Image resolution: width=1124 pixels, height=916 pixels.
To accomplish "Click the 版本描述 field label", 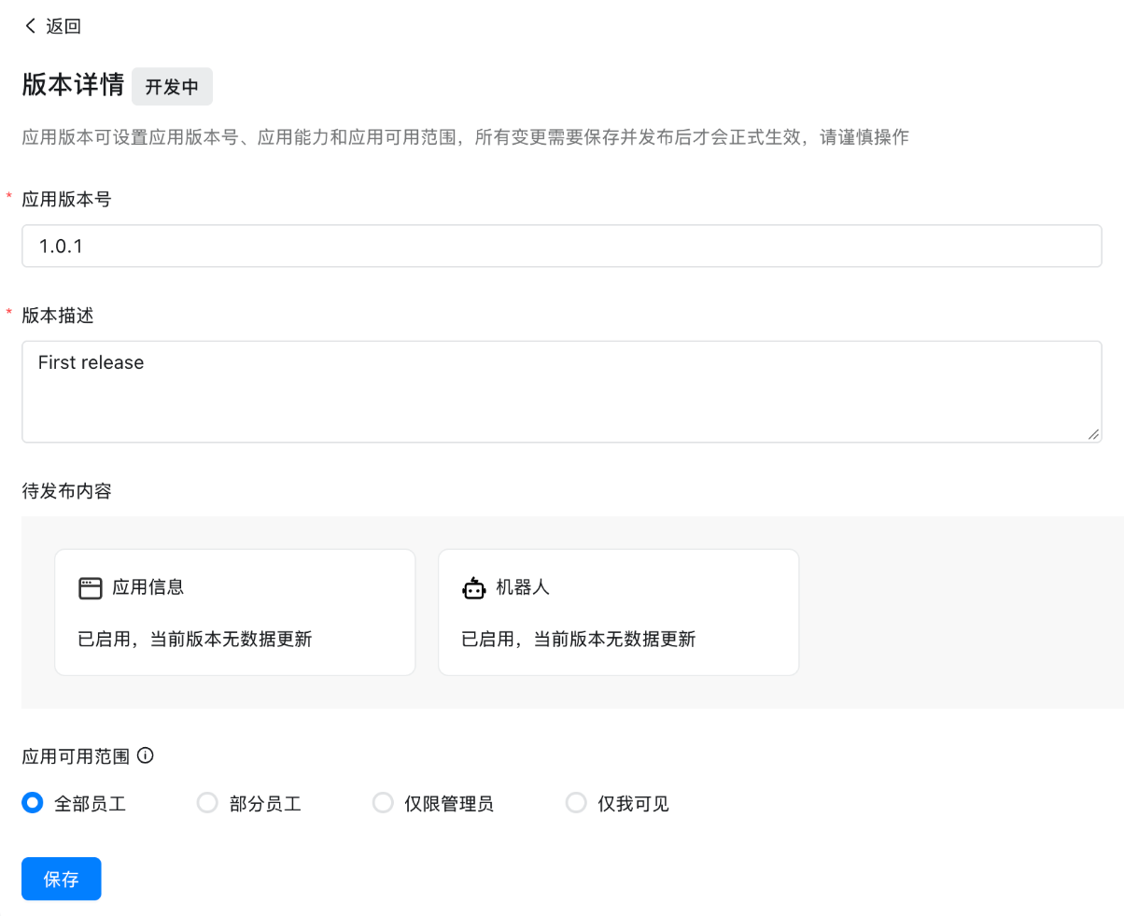I will point(58,316).
